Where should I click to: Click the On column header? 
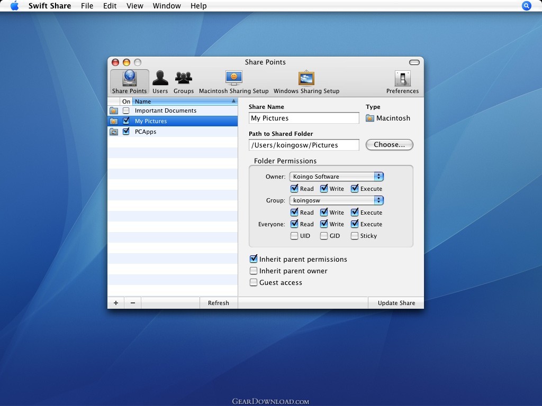tap(126, 101)
